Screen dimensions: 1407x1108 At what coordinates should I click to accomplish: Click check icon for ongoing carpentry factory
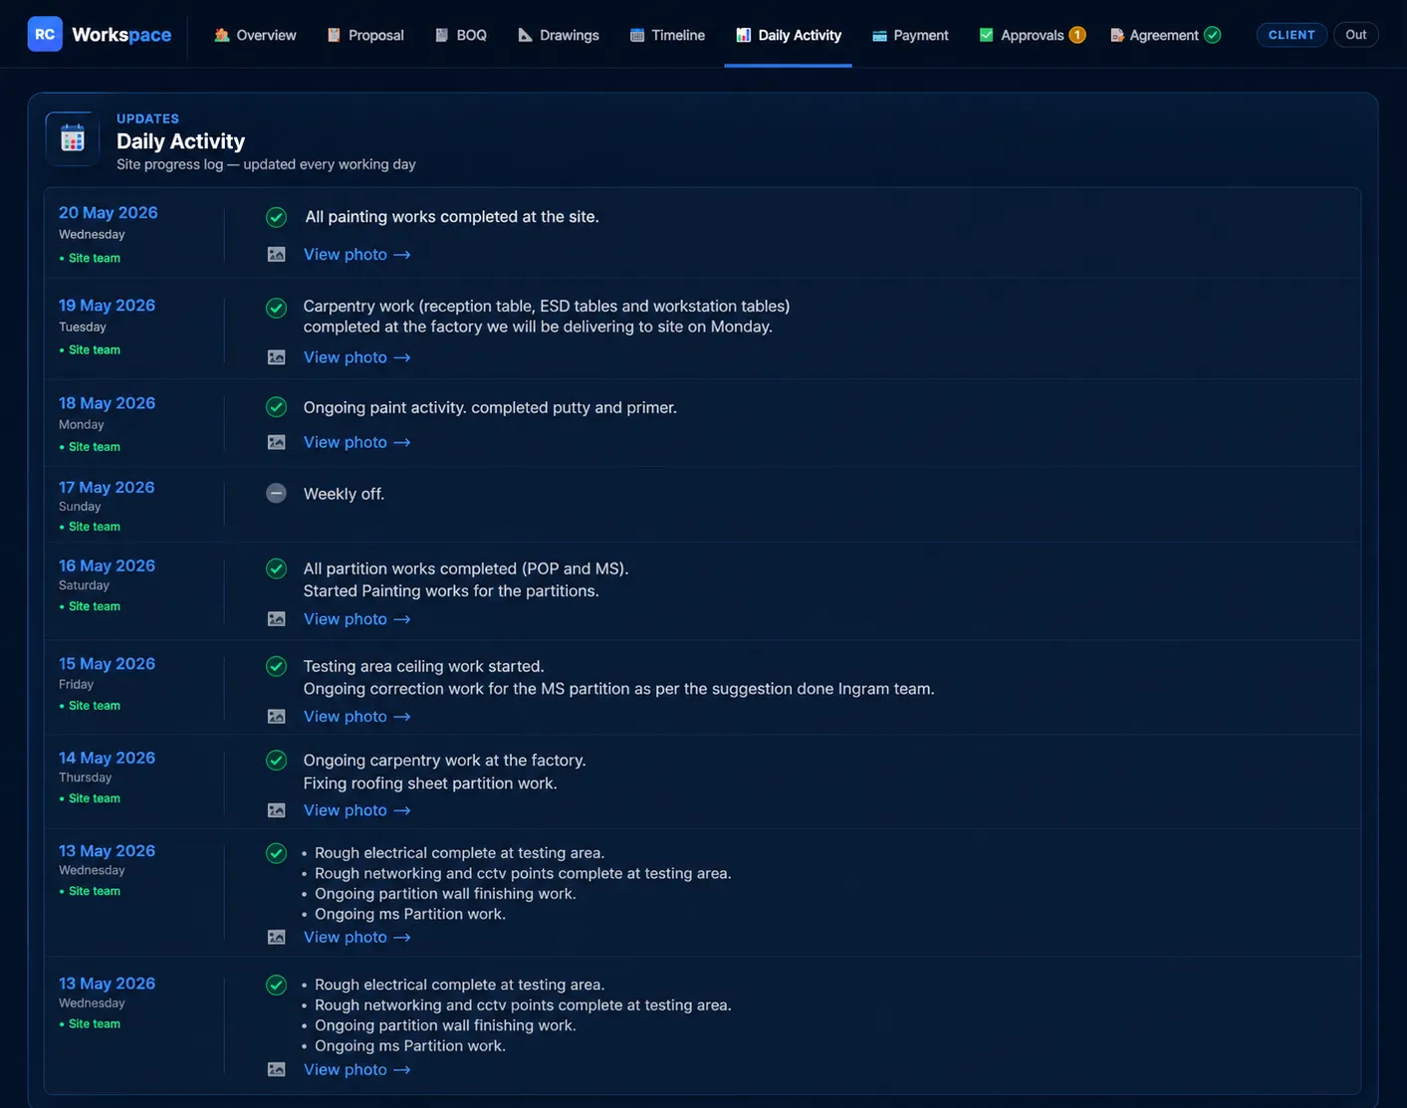[x=277, y=760]
